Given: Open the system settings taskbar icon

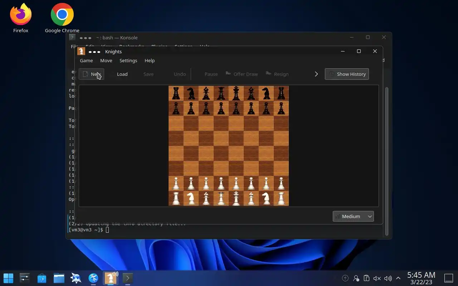Looking at the screenshot, I should pos(25,278).
